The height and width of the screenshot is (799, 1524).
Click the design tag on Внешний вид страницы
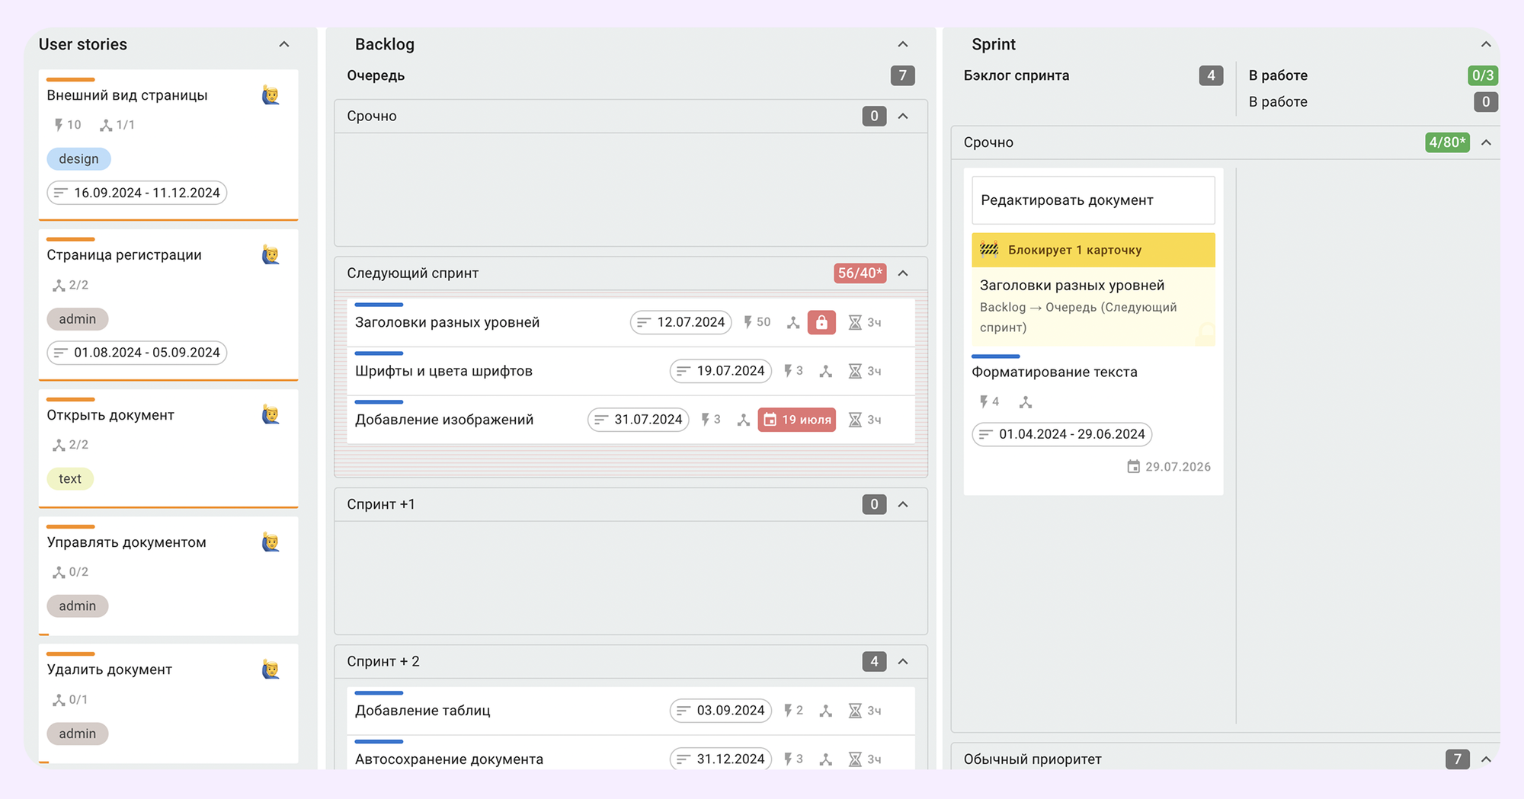pos(78,158)
